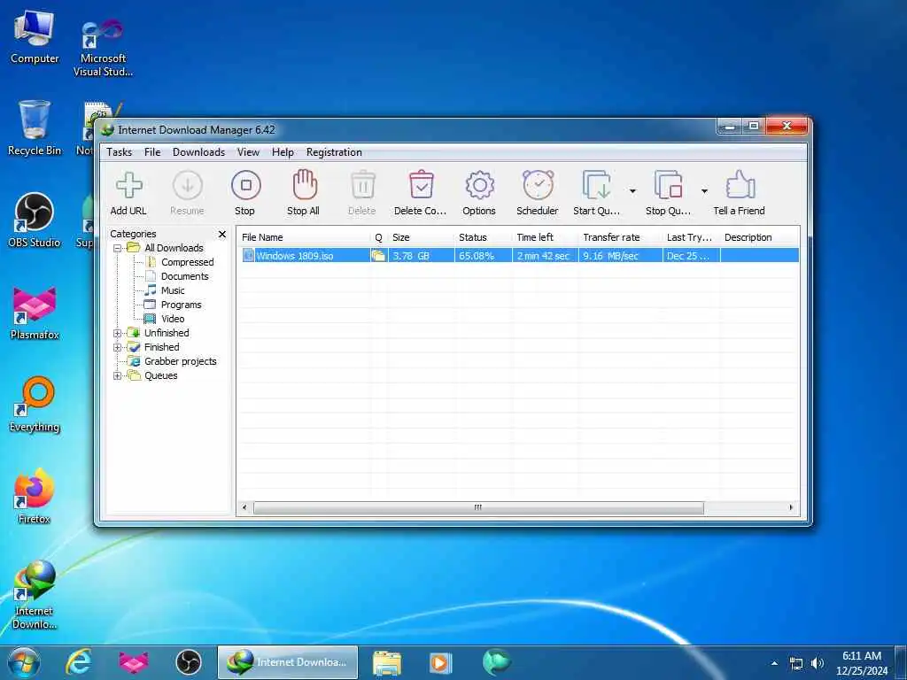Select the Music category
The height and width of the screenshot is (680, 907).
pyautogui.click(x=173, y=290)
